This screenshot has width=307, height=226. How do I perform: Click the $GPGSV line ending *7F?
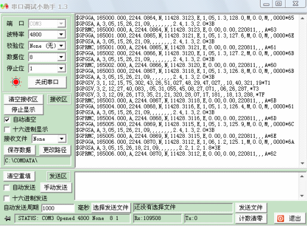click(x=170, y=95)
